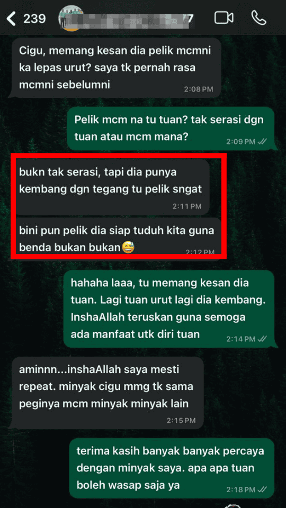Tap the 2:15 PM timestamp on the incoming message
Viewport: 286px width, 508px height.
[181, 421]
